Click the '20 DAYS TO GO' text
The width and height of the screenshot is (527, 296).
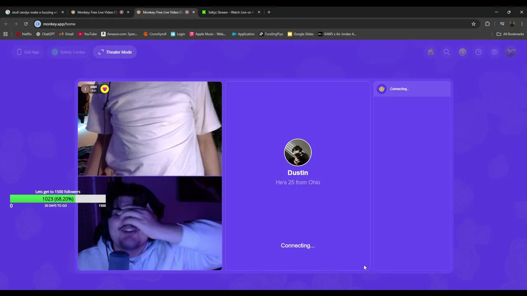tap(56, 206)
